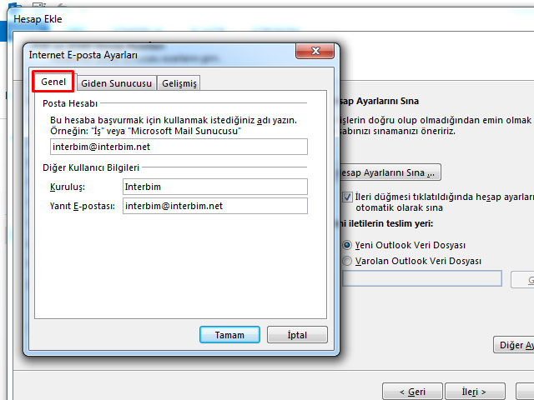
Task: Click the browse button beside data file field
Action: (523, 279)
